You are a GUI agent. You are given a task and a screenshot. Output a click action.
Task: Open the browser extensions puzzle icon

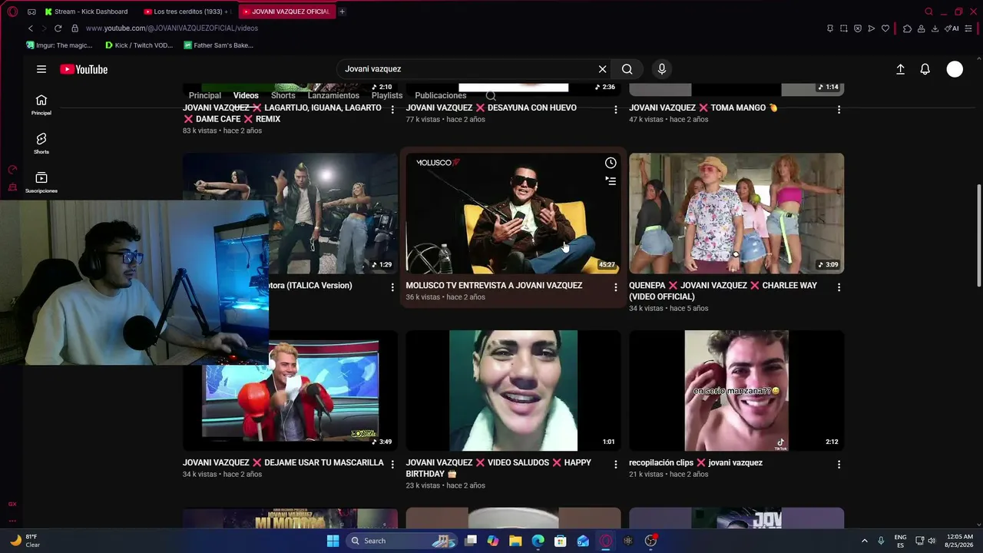click(x=907, y=28)
